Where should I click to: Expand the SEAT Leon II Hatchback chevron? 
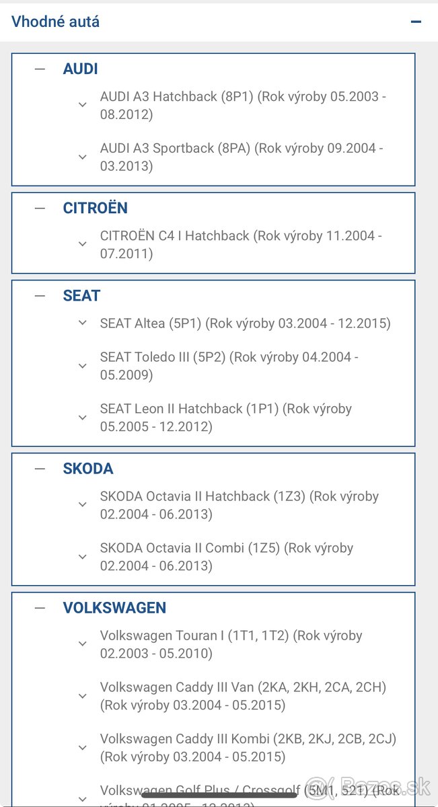tap(83, 418)
